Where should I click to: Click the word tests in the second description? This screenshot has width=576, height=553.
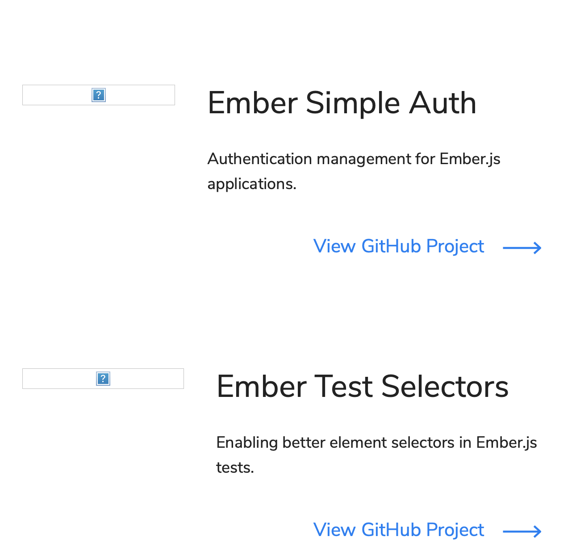(x=234, y=467)
